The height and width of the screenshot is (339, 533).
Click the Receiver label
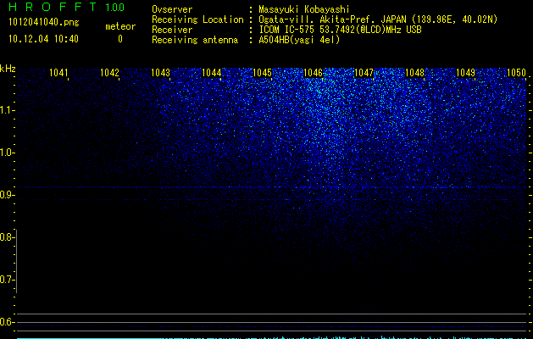point(172,30)
